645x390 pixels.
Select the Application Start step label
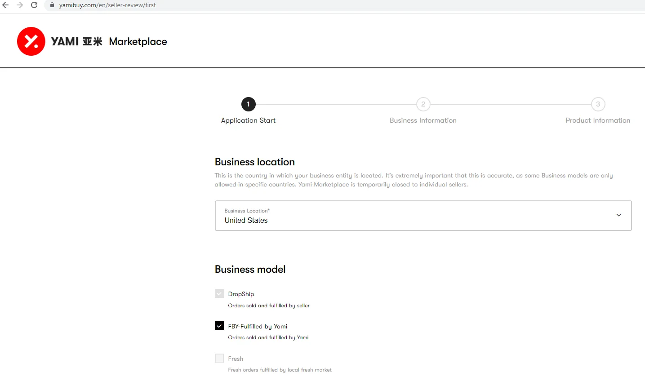coord(248,120)
